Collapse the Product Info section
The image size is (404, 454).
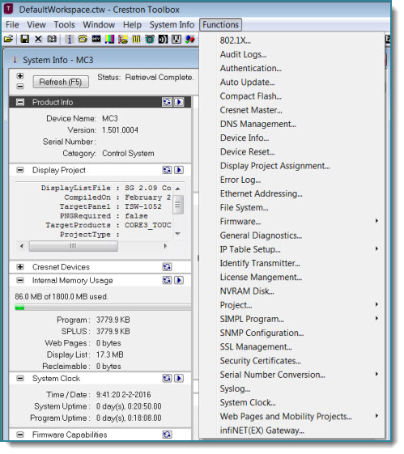pos(20,102)
